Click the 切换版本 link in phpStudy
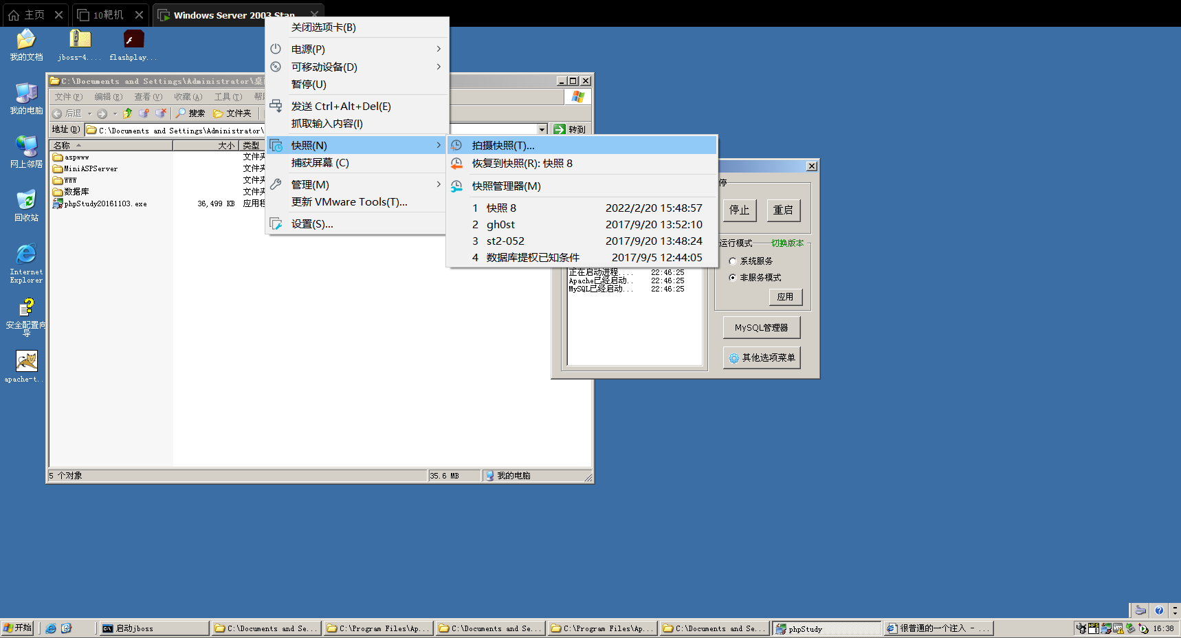Viewport: 1181px width, 638px height. click(x=787, y=243)
